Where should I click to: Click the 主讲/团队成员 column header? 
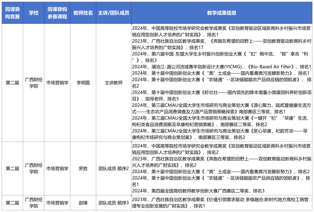tap(114, 13)
